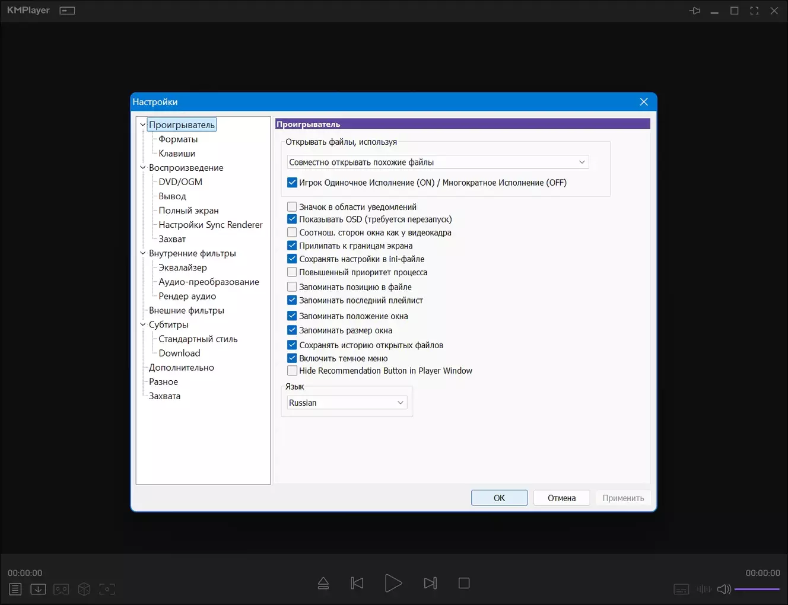Go to the previous track icon
Viewport: 788px width, 605px height.
tap(357, 583)
